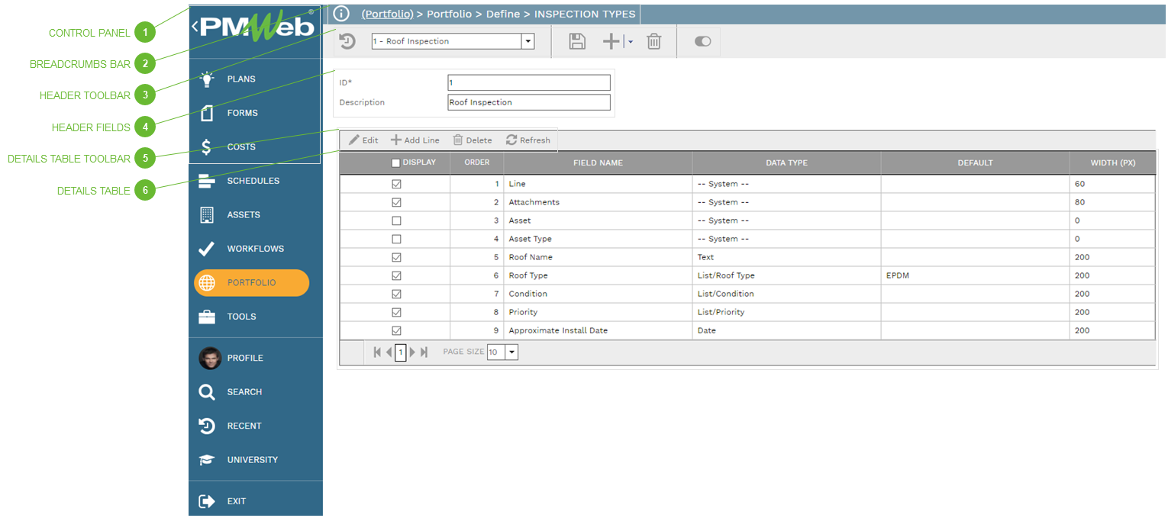Click the trash can delete icon in header toolbar
The image size is (1168, 518).
tap(653, 42)
